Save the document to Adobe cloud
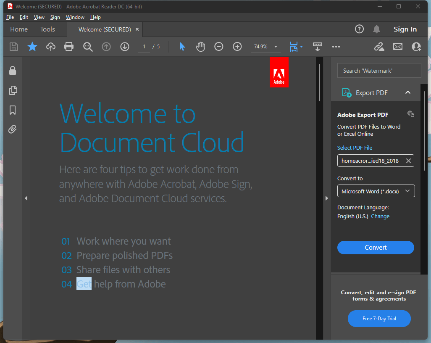 coord(50,47)
